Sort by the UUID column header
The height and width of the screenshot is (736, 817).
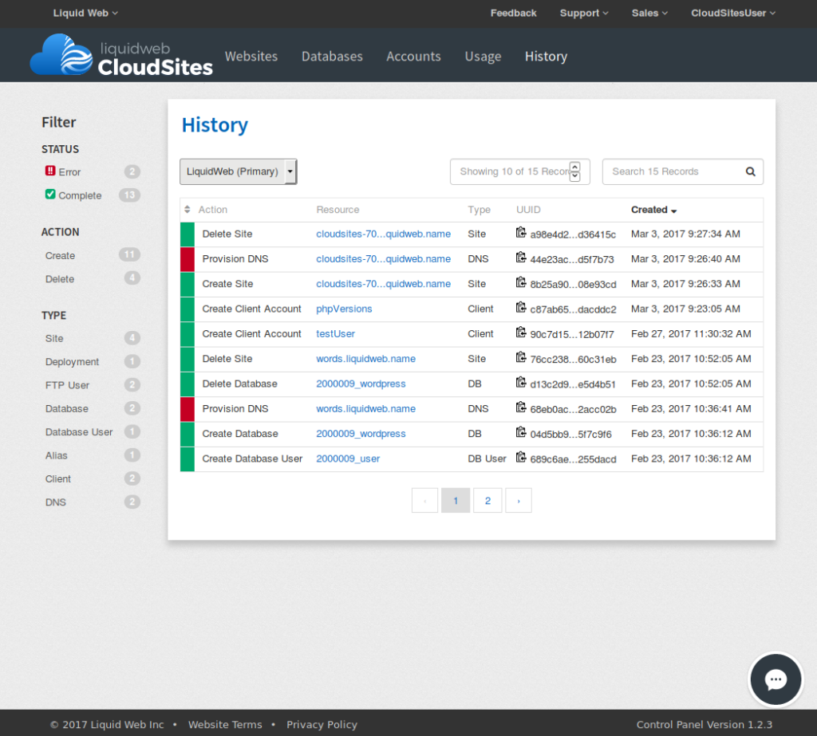528,210
